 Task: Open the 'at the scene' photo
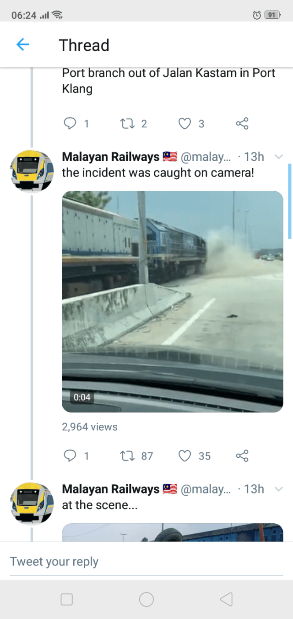pos(172,532)
